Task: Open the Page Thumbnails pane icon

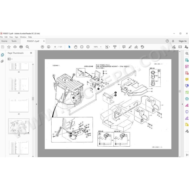Action: click(2, 55)
